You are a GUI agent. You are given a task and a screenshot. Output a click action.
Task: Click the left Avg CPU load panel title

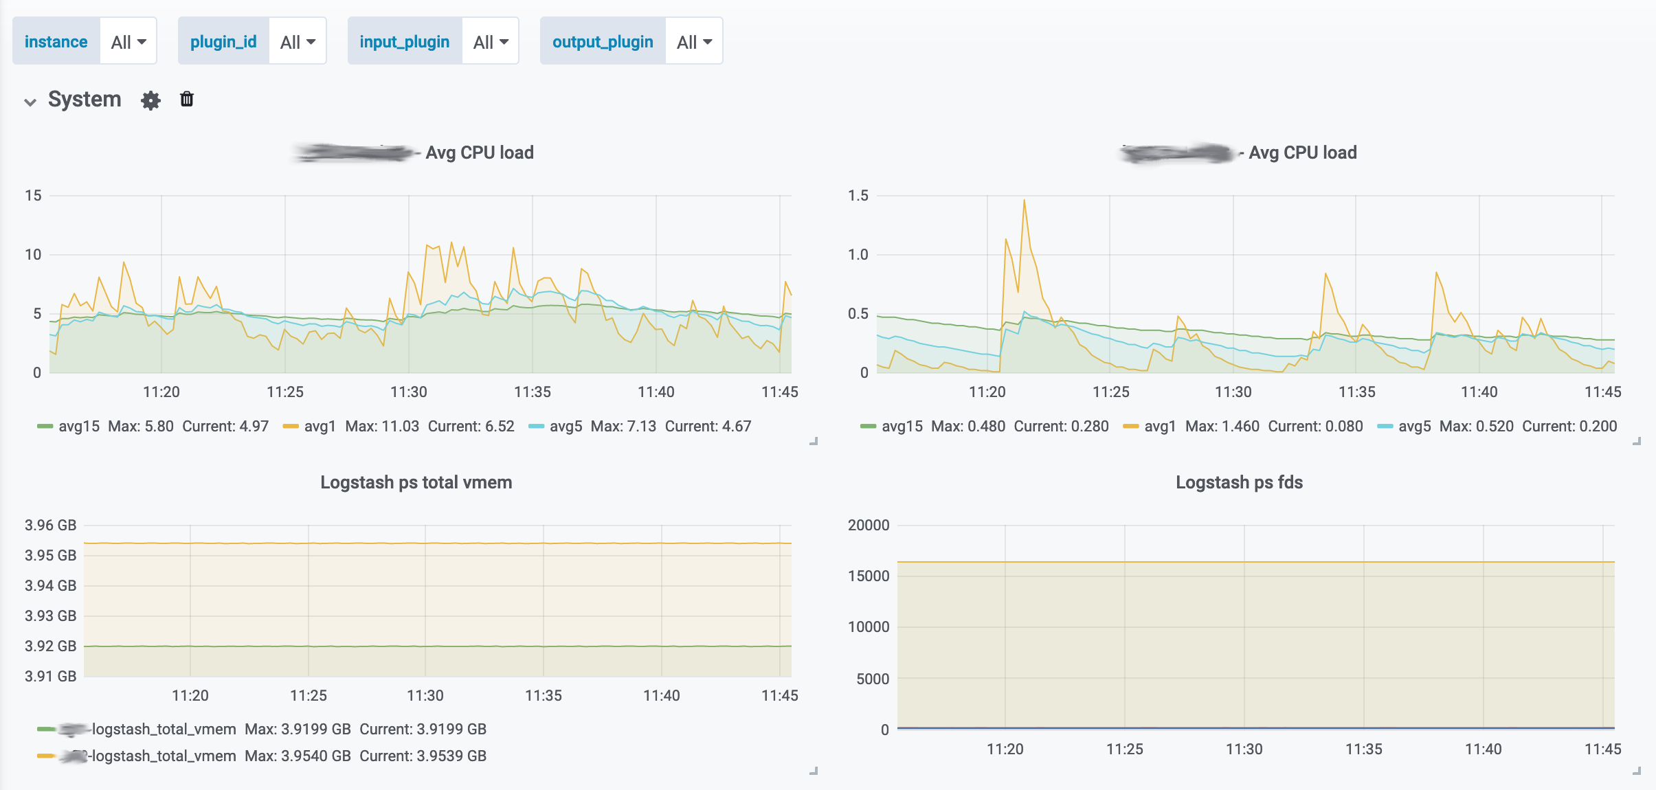click(x=479, y=153)
